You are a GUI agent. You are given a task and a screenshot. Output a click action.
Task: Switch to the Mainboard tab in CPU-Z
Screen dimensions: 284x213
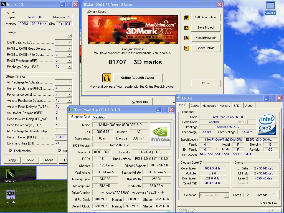[x=209, y=106]
